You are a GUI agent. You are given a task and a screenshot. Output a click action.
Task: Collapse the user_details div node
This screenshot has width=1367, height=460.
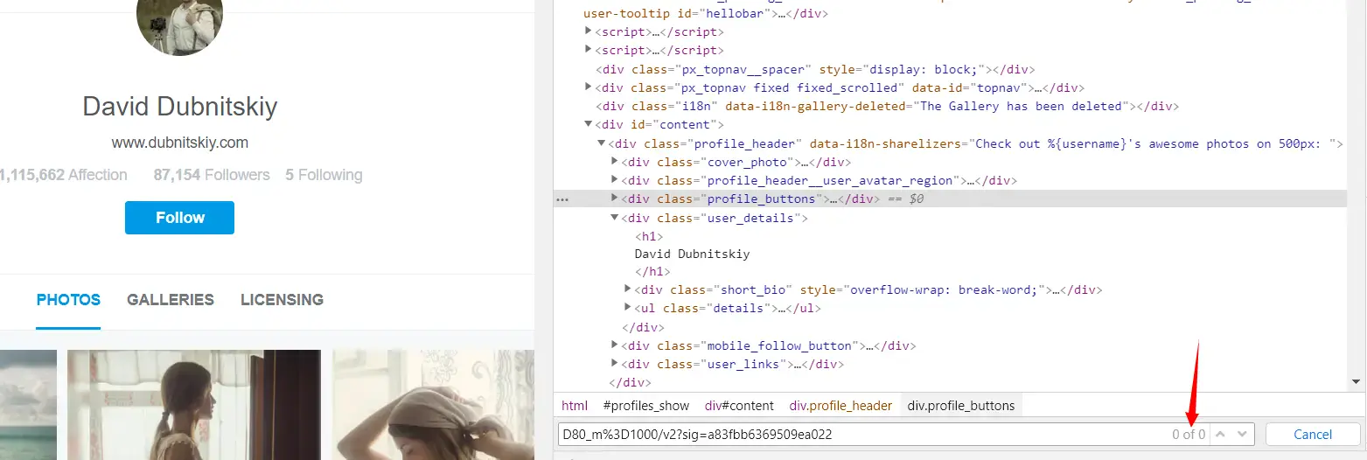point(615,218)
